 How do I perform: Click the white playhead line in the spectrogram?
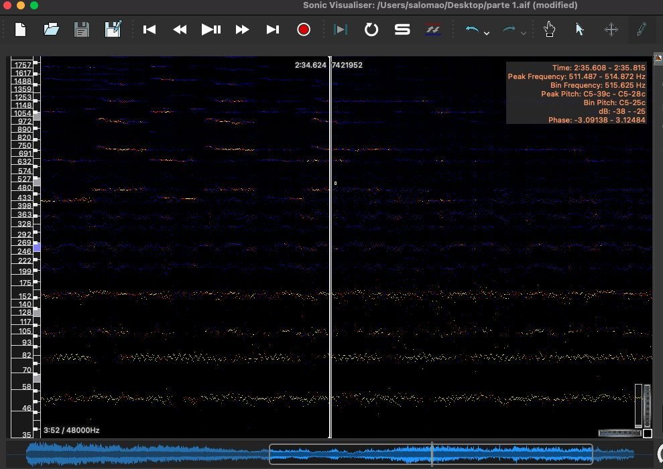coord(330,247)
